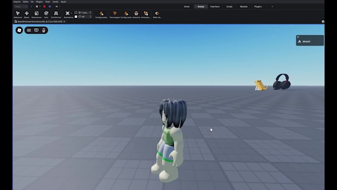Toggle the microphone mute icon
Viewport: 337px width, 190px height.
(x=44, y=30)
